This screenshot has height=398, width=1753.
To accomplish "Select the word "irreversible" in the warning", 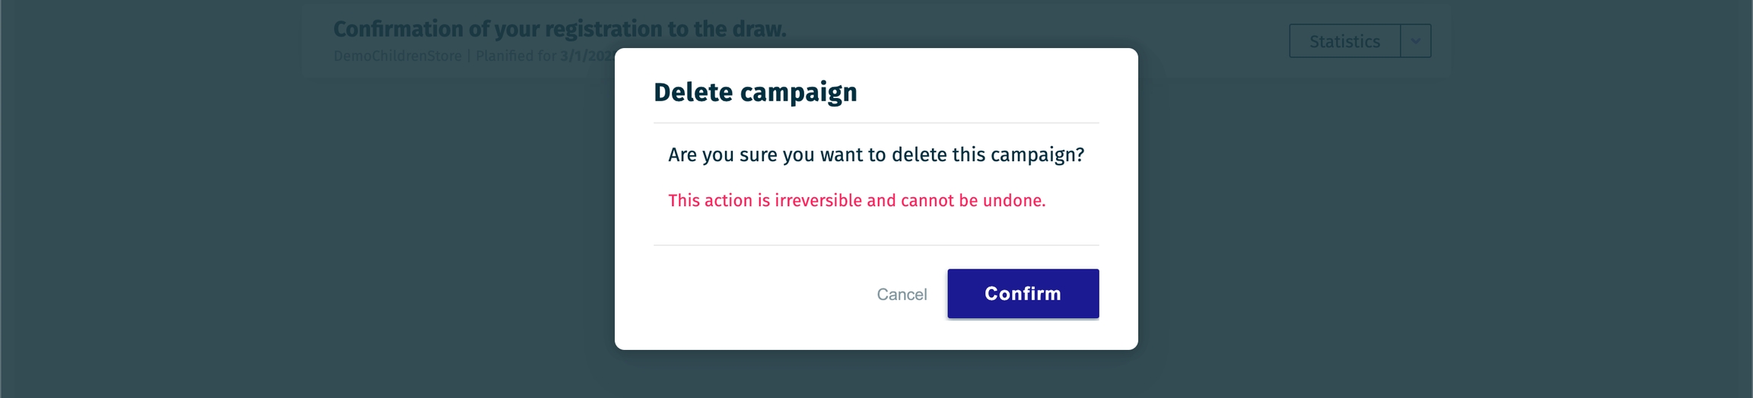I will pyautogui.click(x=818, y=200).
